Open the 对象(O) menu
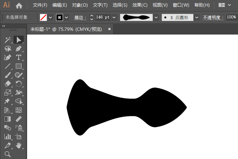Viewport: 238px width, 159px height. coord(80,5)
